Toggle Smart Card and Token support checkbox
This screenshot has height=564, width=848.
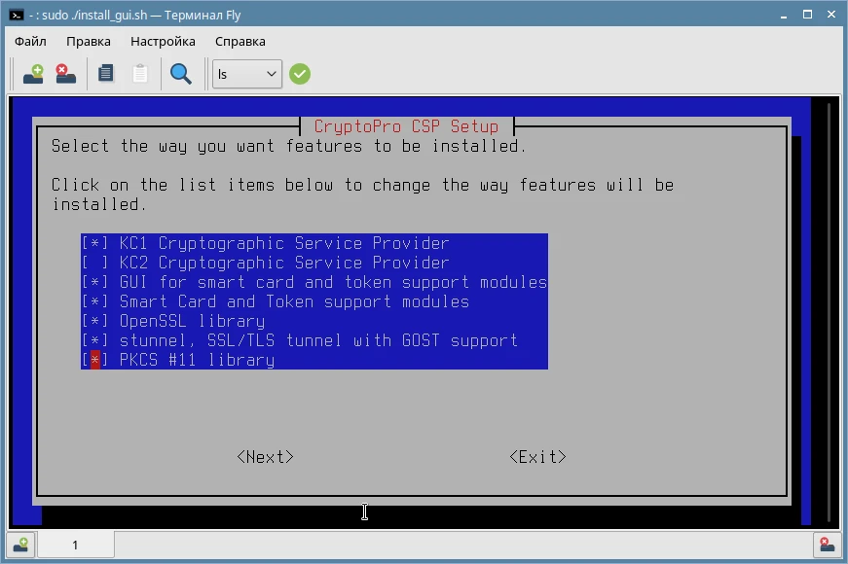[94, 302]
